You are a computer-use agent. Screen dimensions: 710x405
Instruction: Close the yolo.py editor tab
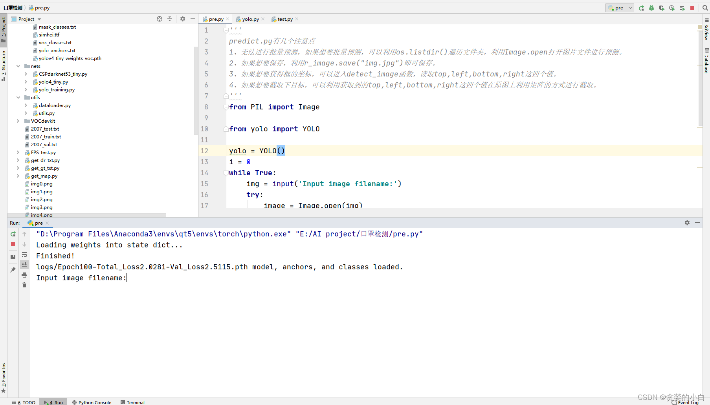(263, 19)
